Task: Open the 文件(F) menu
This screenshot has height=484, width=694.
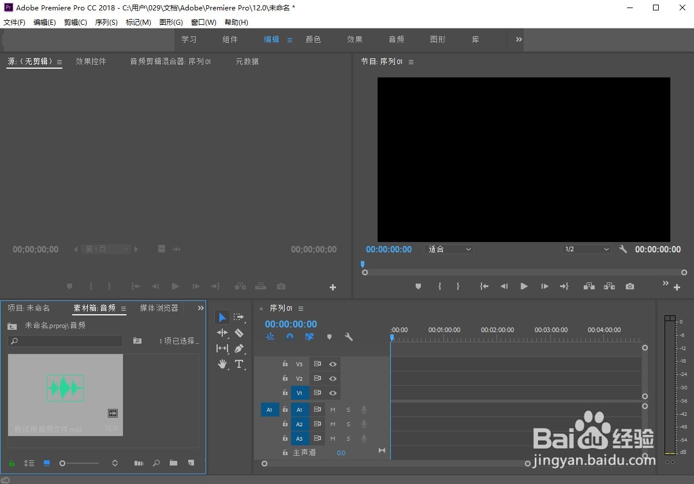Action: pyautogui.click(x=14, y=22)
